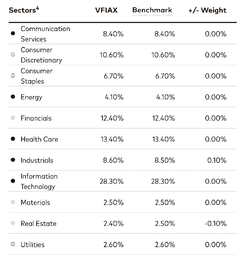Click the Communication Services sector dot

13,34
